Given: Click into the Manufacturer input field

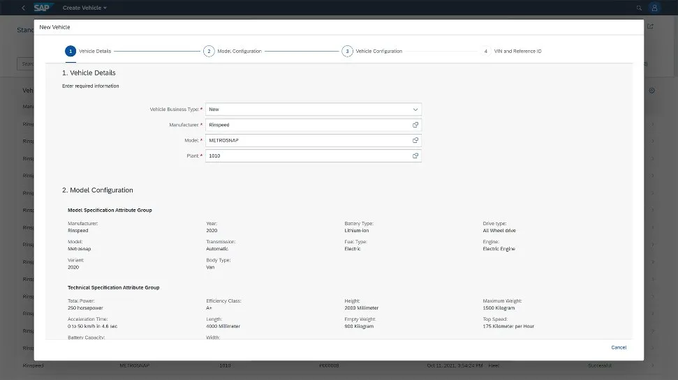Looking at the screenshot, I should (307, 125).
